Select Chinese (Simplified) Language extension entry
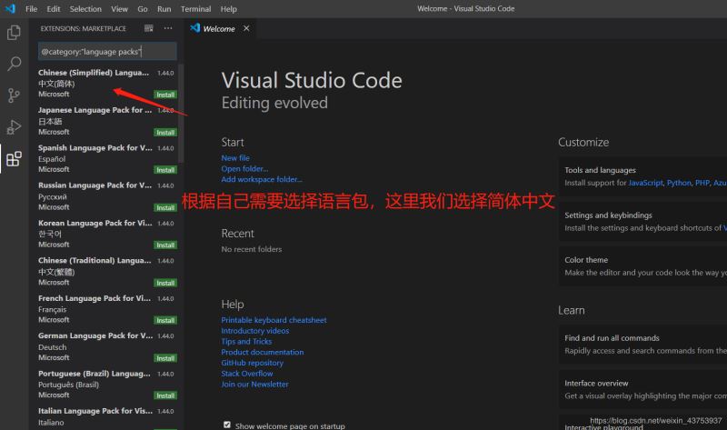Image resolution: width=727 pixels, height=430 pixels. 106,83
